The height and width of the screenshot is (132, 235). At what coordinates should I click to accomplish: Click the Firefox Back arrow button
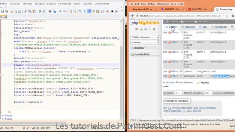pos(132,16)
